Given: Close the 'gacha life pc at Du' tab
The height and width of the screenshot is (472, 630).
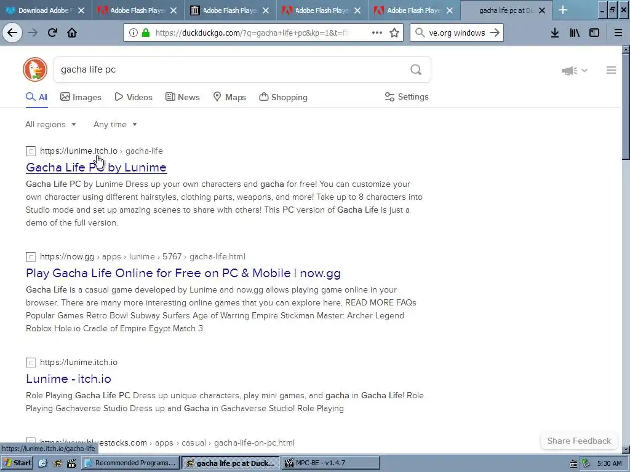Looking at the screenshot, I should coord(542,10).
